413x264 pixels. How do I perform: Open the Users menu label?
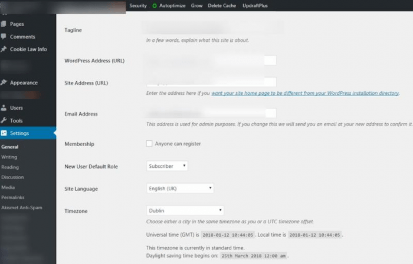[x=17, y=108]
